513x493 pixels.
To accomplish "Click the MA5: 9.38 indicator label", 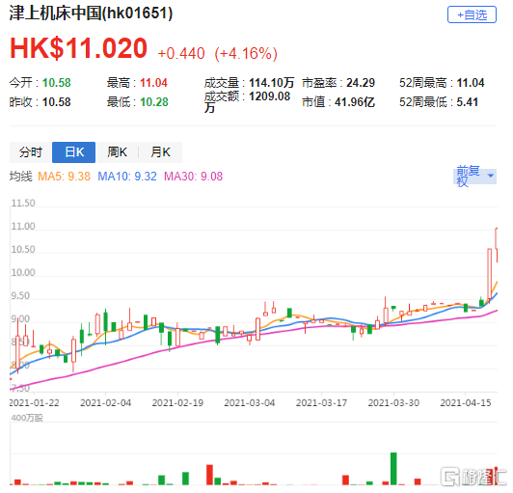I will pyautogui.click(x=64, y=177).
